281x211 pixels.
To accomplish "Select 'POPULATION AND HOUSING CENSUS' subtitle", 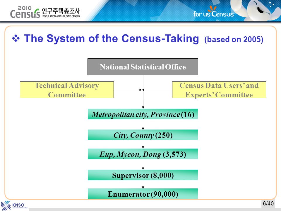I will (61, 16).
